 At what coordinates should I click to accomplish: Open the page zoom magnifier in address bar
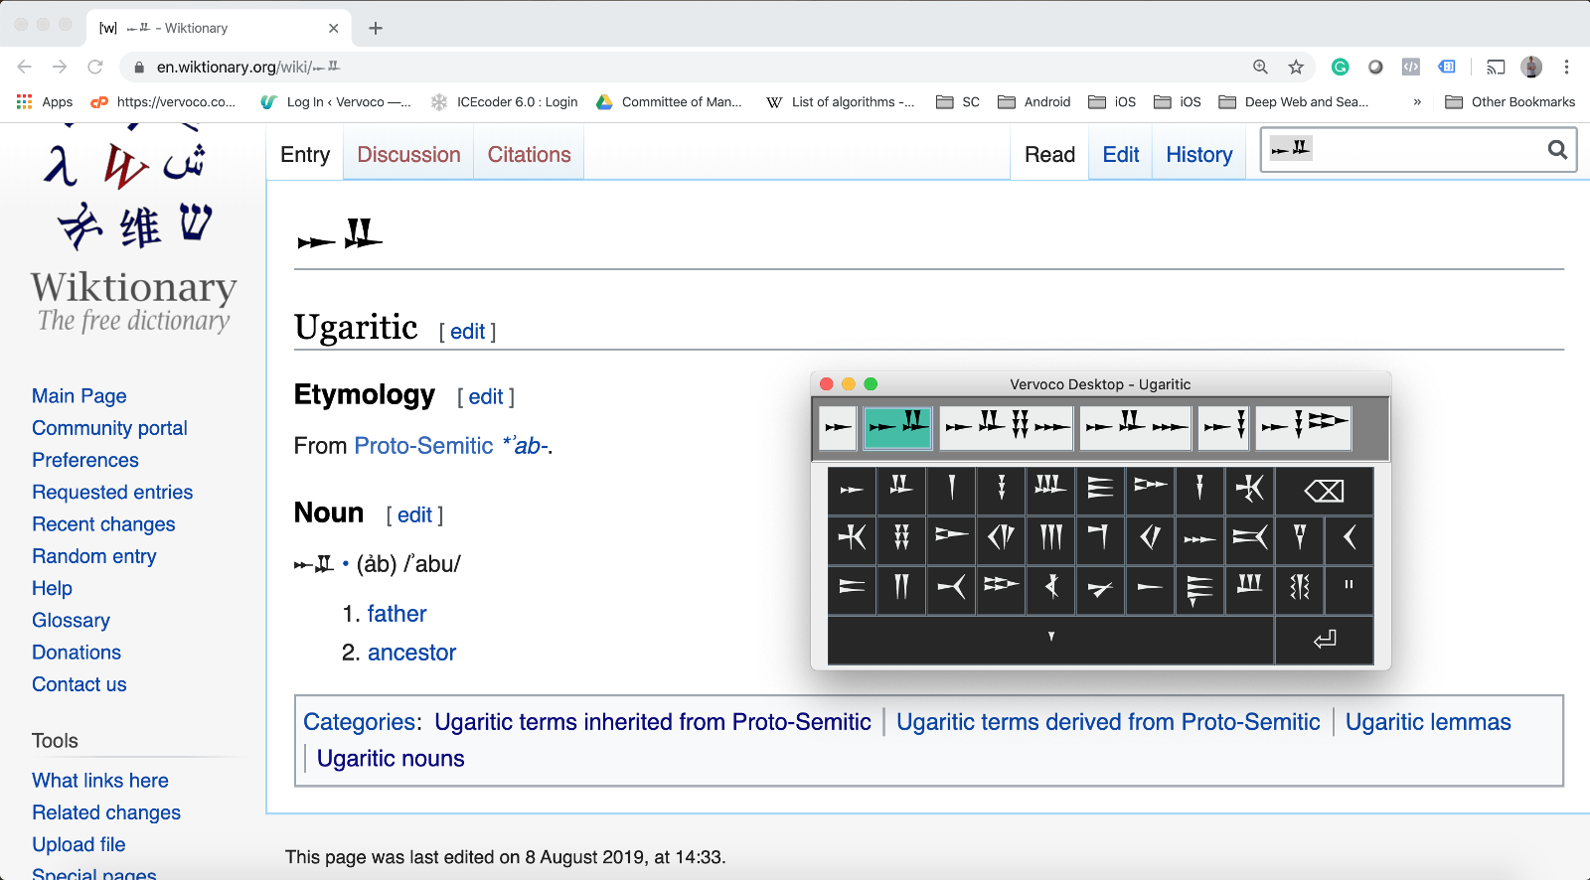click(1260, 67)
